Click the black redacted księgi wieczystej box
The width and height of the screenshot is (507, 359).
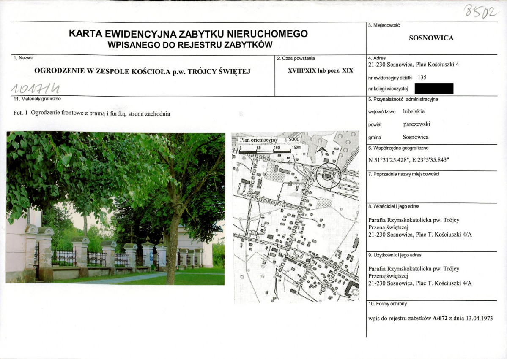(434, 89)
